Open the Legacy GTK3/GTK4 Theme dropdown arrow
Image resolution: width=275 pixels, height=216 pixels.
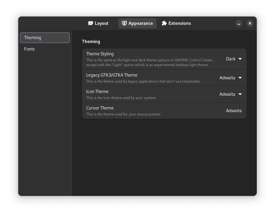click(x=240, y=78)
